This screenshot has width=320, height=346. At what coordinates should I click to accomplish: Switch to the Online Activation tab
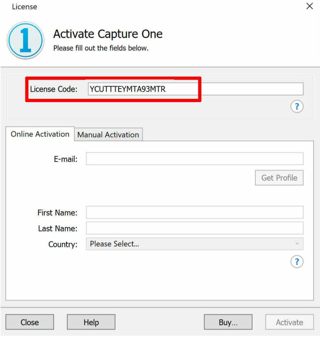point(40,134)
